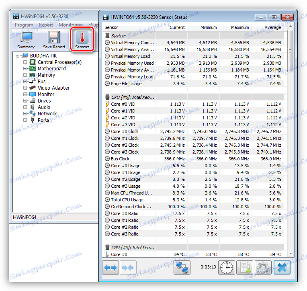This screenshot has height=291, width=307.
Task: Click the logging start sheet icon
Action: pos(245,267)
